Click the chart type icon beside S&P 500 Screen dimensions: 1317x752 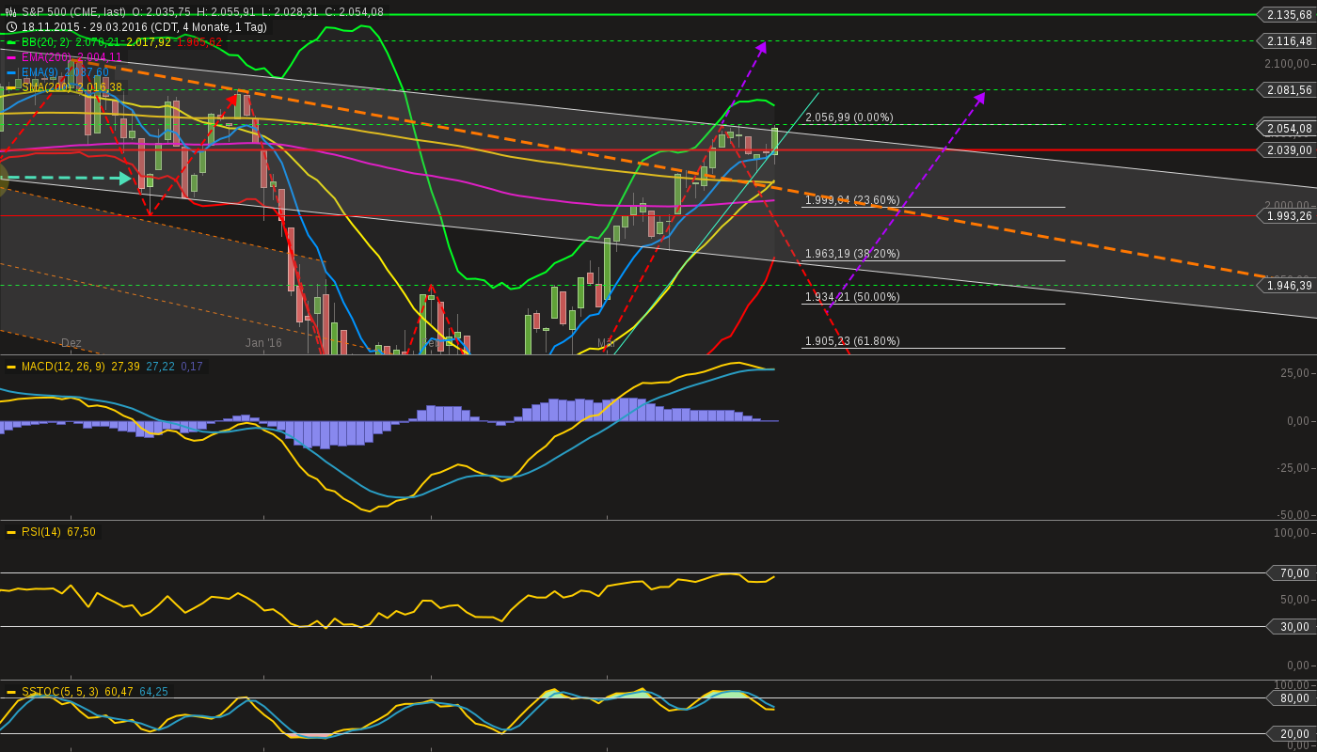point(11,12)
